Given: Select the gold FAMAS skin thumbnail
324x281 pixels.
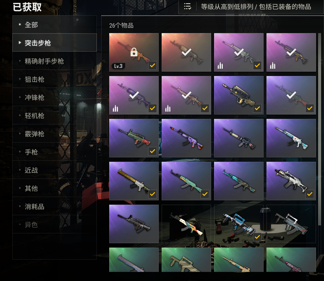Looking at the screenshot, I should [239, 95].
